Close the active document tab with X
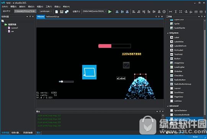Image resolution: width=207 pixels, height=139 pixels. click(162, 16)
